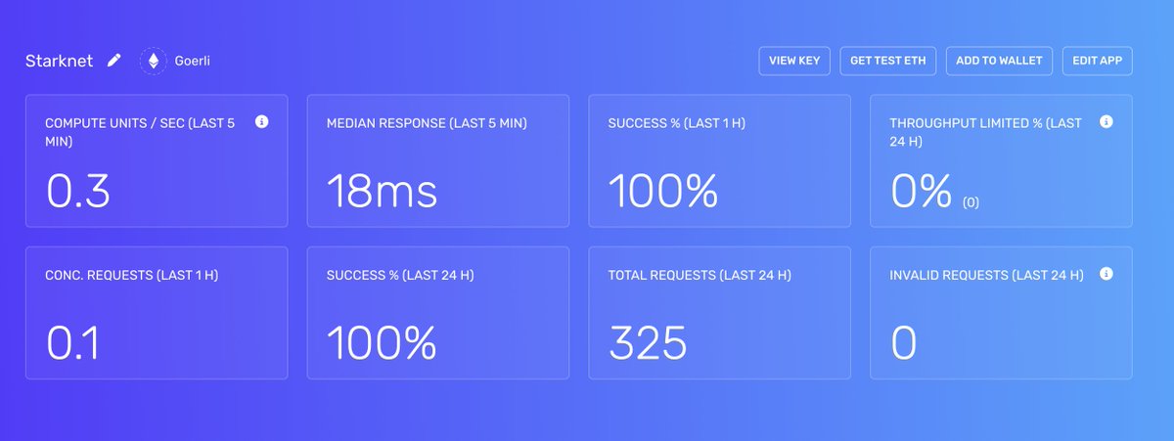Image resolution: width=1174 pixels, height=441 pixels.
Task: Click the pencil edit icon next to Starknet
Action: click(x=114, y=61)
